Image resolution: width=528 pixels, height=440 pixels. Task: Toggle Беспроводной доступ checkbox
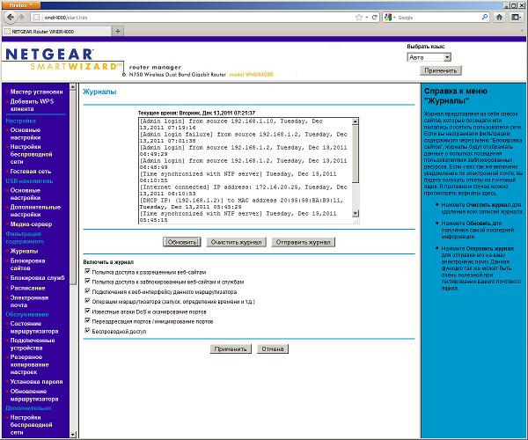pyautogui.click(x=87, y=331)
